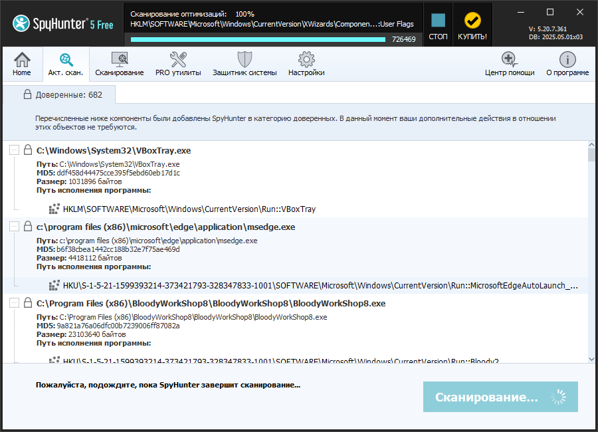Viewport: 598px width, 432px height.
Task: Click the BloodyWorkShop8 MD5 hash value
Action: 118,326
